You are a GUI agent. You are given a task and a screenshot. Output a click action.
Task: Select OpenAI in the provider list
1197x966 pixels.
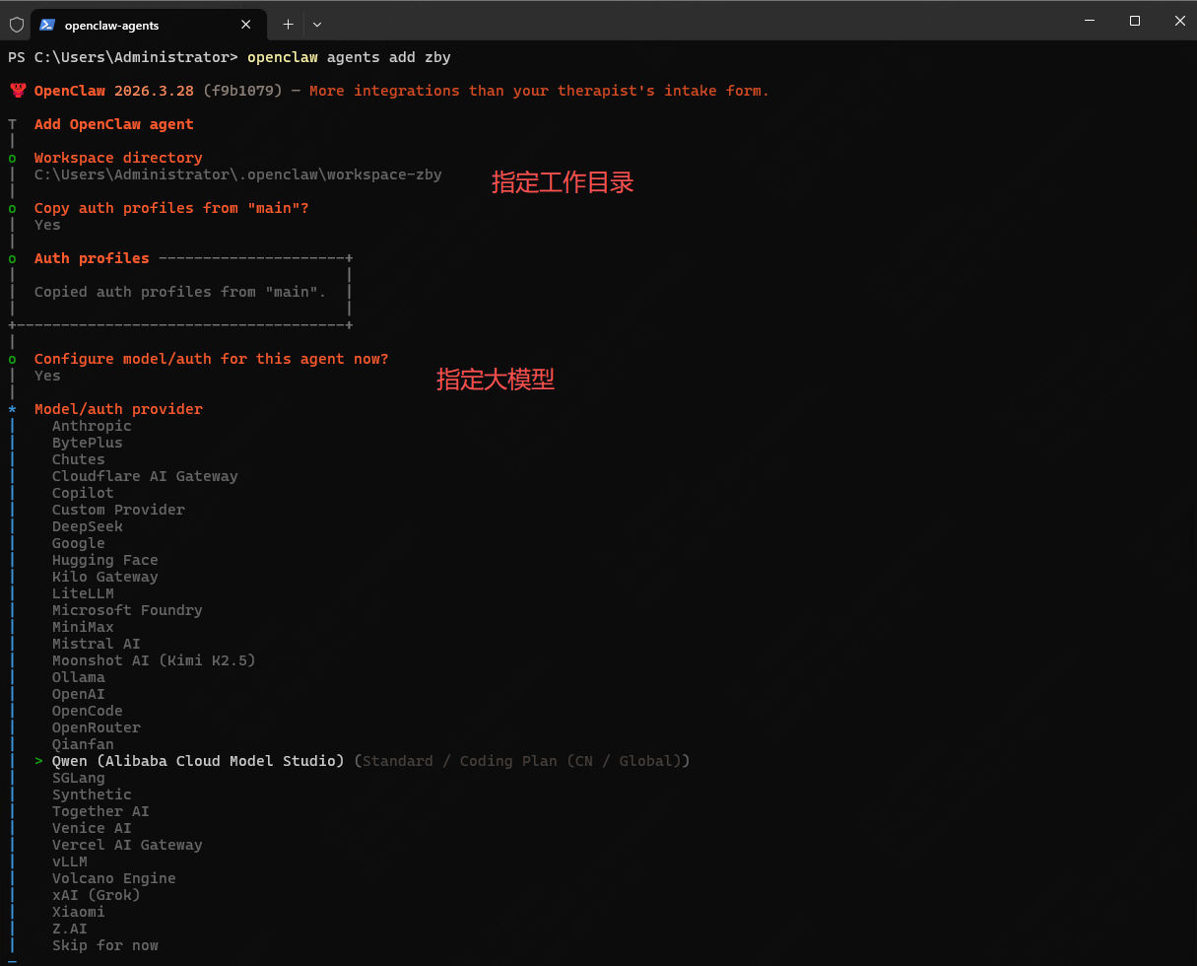point(79,694)
